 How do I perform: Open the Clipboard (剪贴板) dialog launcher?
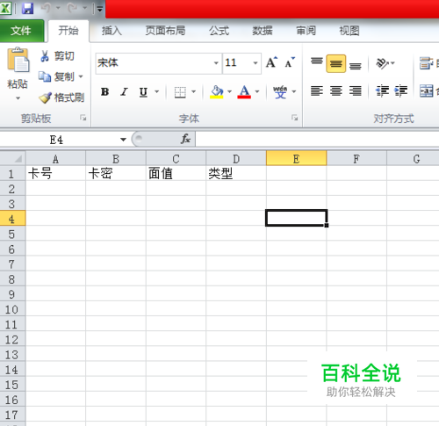coord(83,118)
